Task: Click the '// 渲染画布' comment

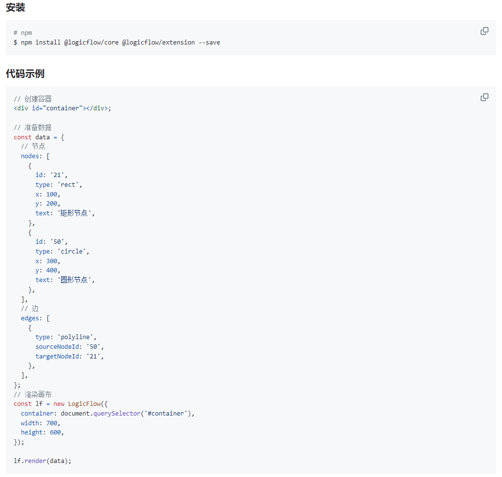Action: pos(32,394)
